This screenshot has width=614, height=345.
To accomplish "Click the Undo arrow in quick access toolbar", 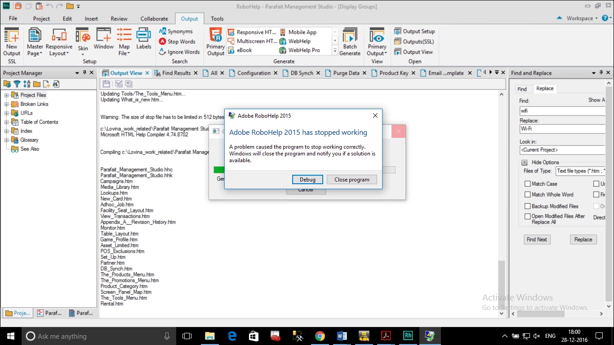I will click(x=49, y=6).
